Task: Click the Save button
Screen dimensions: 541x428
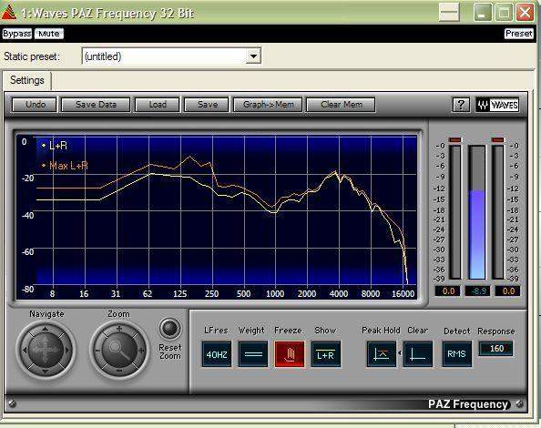Action: click(207, 105)
